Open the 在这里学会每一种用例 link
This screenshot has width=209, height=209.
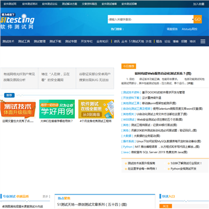coord(142,169)
